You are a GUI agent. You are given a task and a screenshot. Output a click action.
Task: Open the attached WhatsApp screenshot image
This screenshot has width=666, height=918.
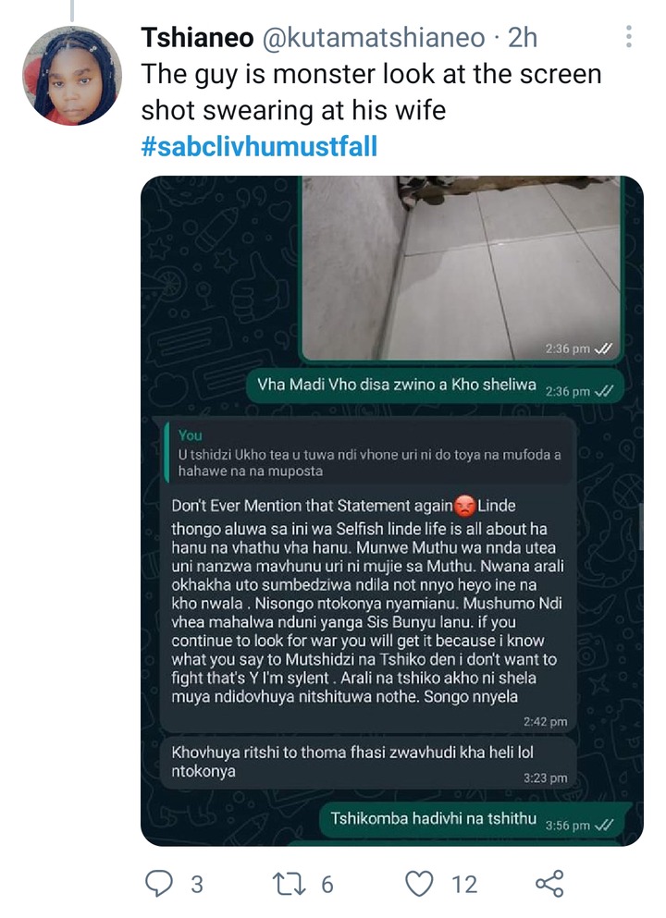392,510
